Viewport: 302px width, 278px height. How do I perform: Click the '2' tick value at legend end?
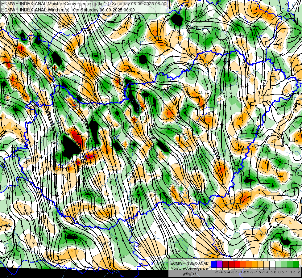click(x=299, y=272)
